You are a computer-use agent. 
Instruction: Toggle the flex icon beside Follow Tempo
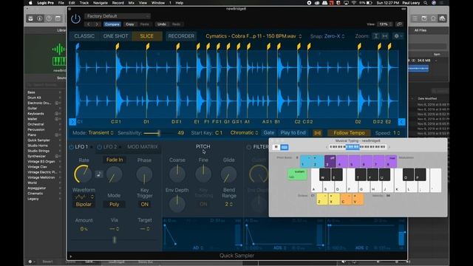pos(317,133)
